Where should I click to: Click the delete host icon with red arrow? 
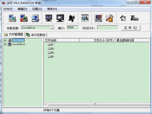point(24,18)
